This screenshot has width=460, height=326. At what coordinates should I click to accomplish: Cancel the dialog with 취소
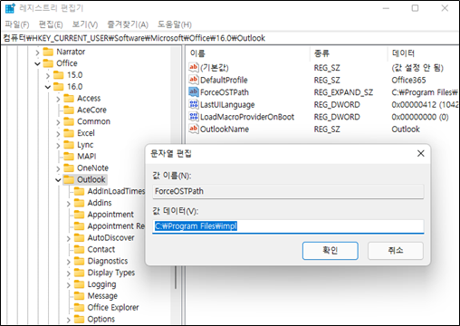click(396, 251)
